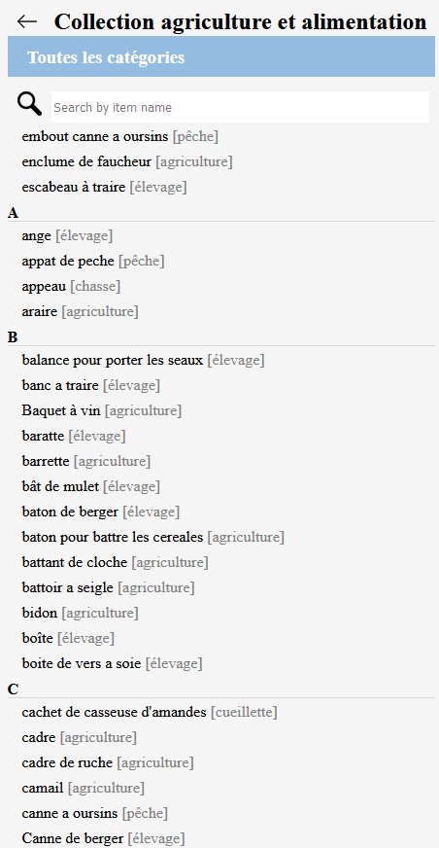View the ange [élevage] item
The width and height of the screenshot is (439, 848).
coord(67,235)
